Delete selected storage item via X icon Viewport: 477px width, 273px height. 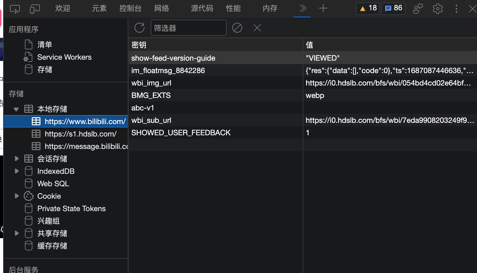click(257, 28)
